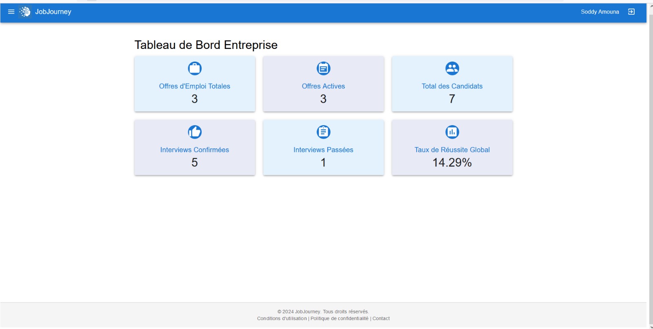Click the thumbs-up Interviews Confirmées icon
Screen dimensions: 653x329
point(195,132)
